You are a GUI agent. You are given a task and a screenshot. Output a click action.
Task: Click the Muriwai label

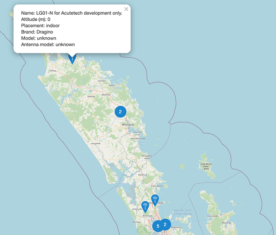137,222
